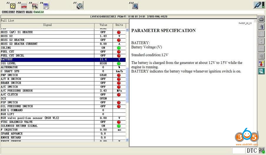Click the Signal column header
266x155 pixels.
[x=47, y=25]
